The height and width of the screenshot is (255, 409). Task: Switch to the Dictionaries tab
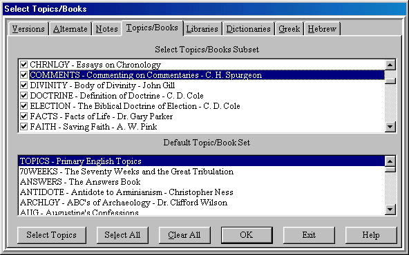pos(248,29)
